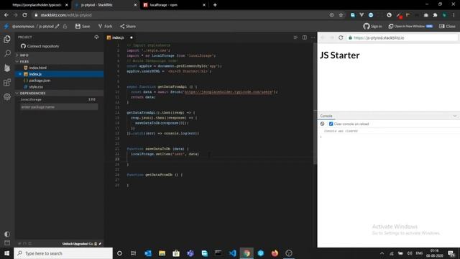Switch to jsonplaceholder browser tab
Image resolution: width=460 pixels, height=259 pixels.
point(37,5)
